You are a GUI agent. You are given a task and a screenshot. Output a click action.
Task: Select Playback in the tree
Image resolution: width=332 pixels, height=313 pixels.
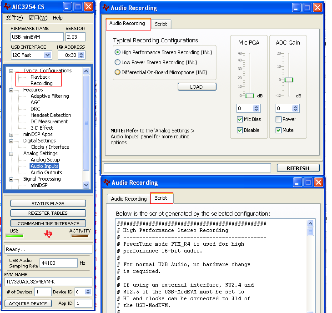[x=40, y=77]
